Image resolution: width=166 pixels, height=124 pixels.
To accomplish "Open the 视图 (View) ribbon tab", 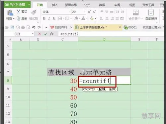I will (132, 5).
